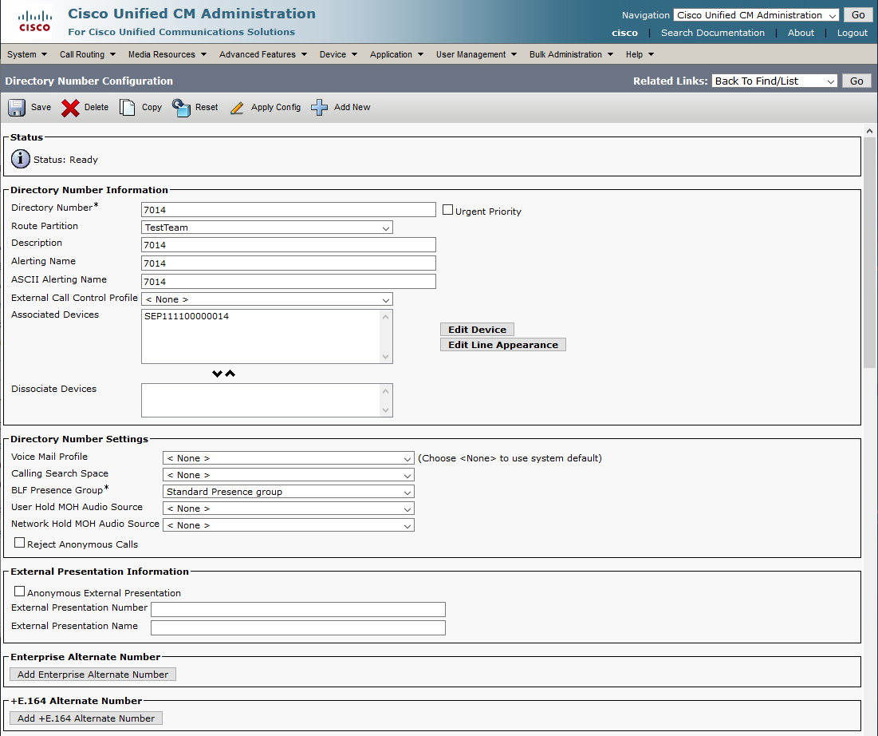878x736 pixels.
Task: Expand the Calling Search Space dropdown
Action: click(288, 475)
